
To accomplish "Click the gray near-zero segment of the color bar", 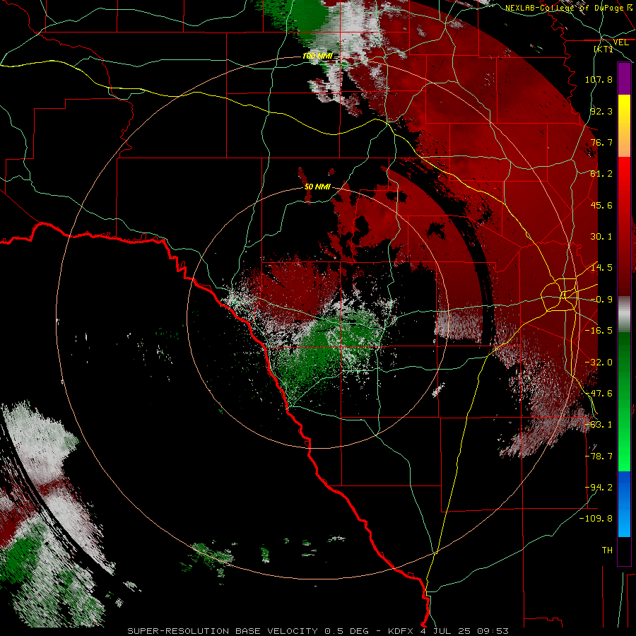I will pos(624,314).
